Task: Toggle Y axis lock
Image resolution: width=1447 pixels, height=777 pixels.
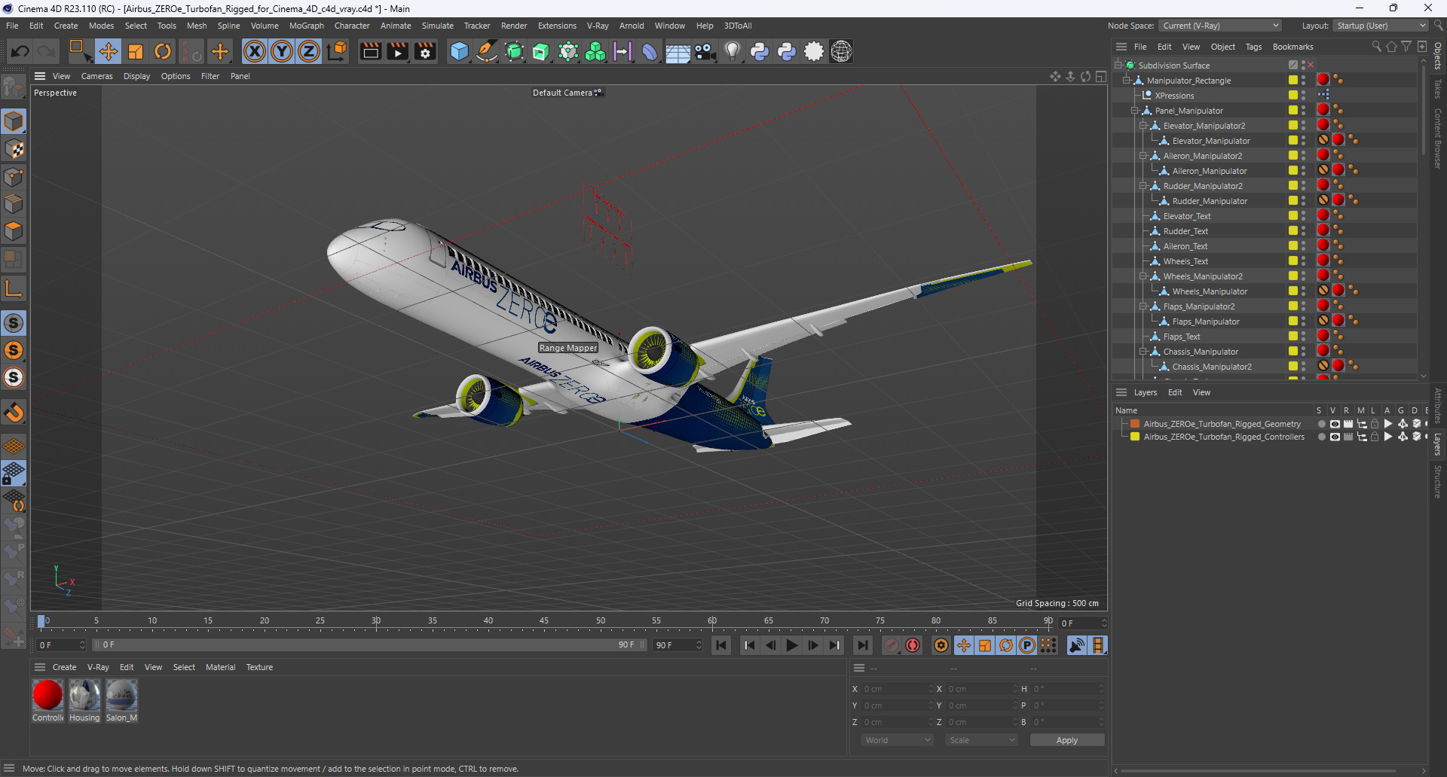Action: [x=282, y=51]
